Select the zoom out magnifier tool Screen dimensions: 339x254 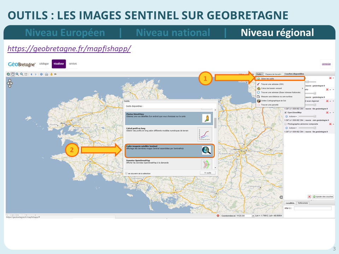pyautogui.click(x=22, y=74)
